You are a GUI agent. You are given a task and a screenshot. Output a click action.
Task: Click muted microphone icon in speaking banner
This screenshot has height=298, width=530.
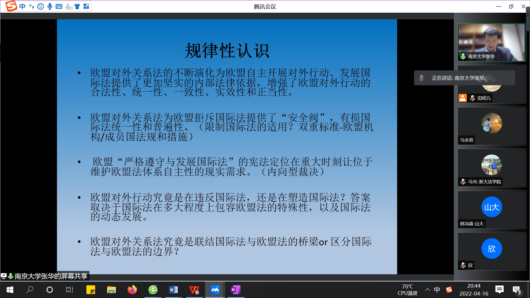pyautogui.click(x=421, y=78)
